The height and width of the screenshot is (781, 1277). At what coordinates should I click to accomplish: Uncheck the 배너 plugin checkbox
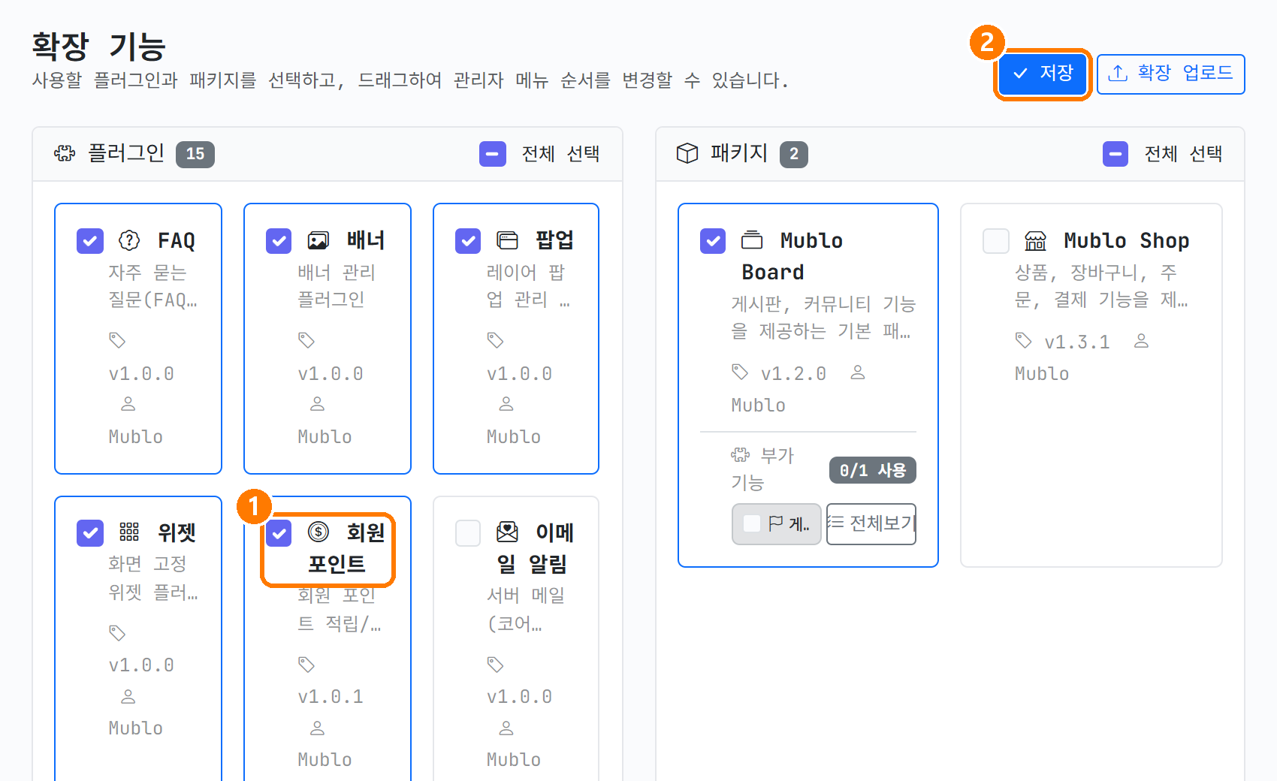[279, 241]
